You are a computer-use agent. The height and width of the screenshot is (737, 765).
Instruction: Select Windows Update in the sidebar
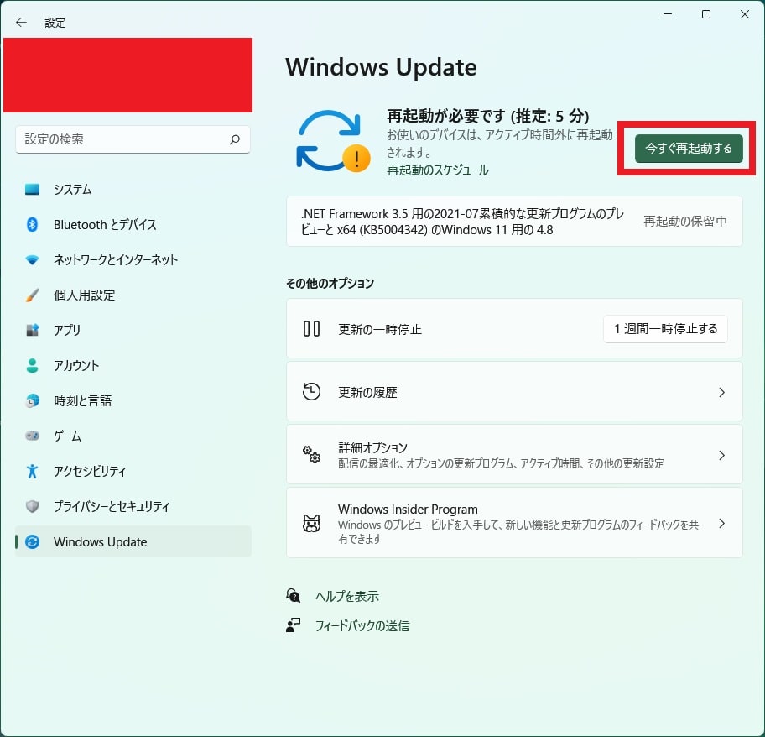point(133,541)
